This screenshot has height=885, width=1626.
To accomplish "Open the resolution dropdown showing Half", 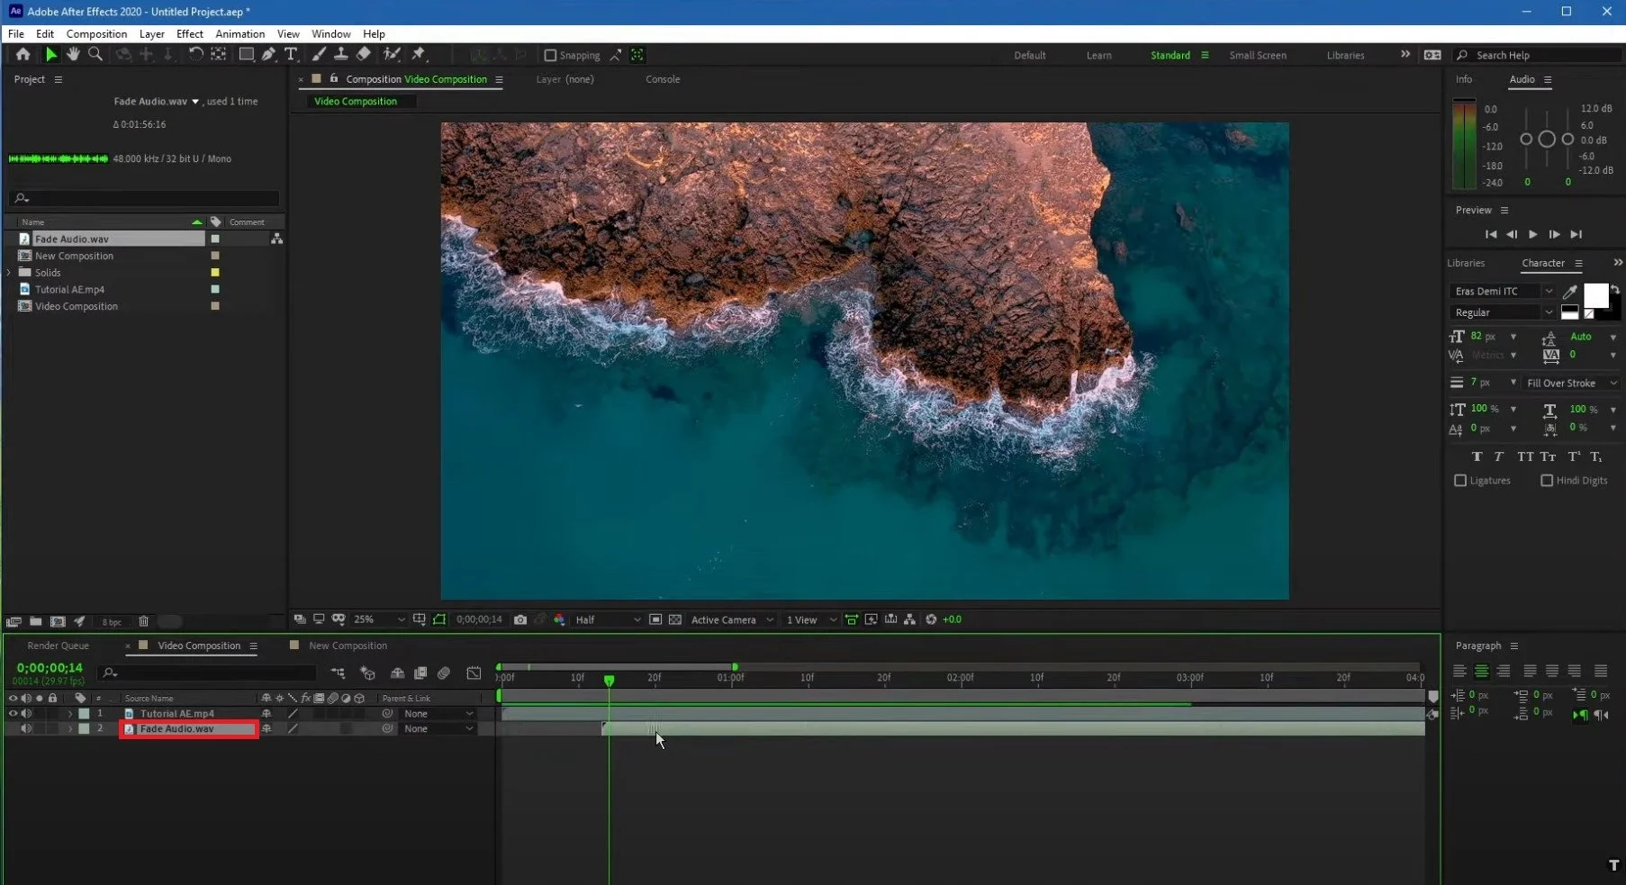I will [608, 619].
